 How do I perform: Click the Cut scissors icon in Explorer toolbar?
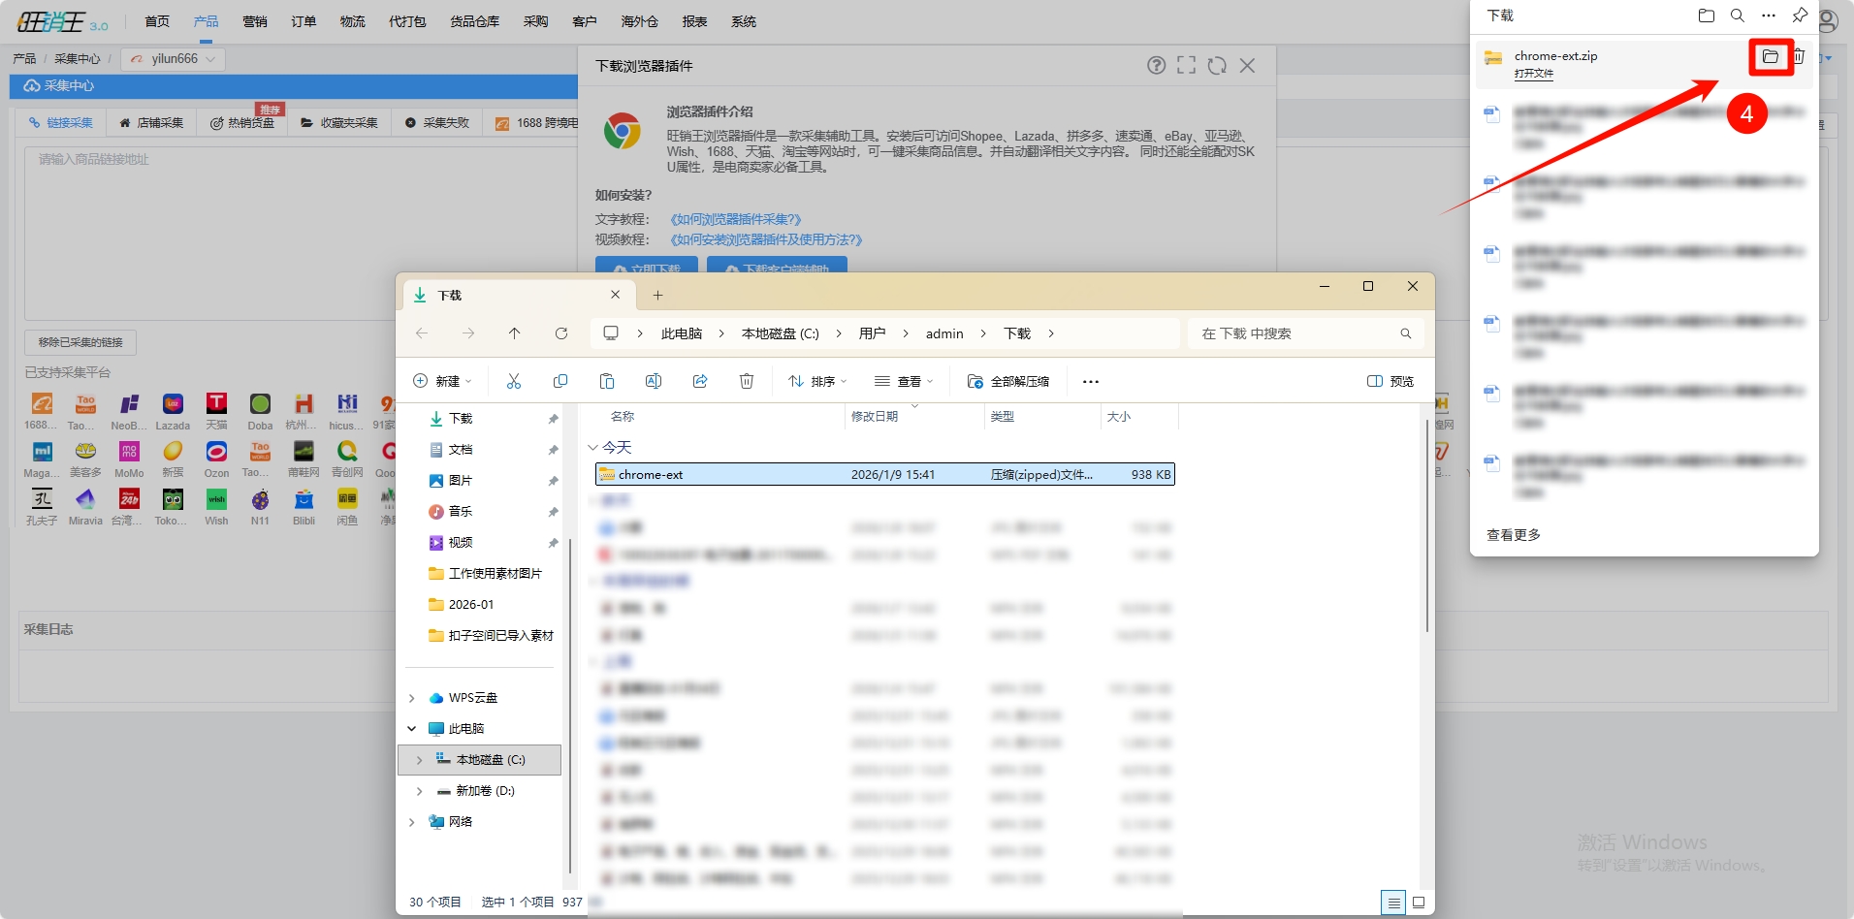[x=514, y=381]
